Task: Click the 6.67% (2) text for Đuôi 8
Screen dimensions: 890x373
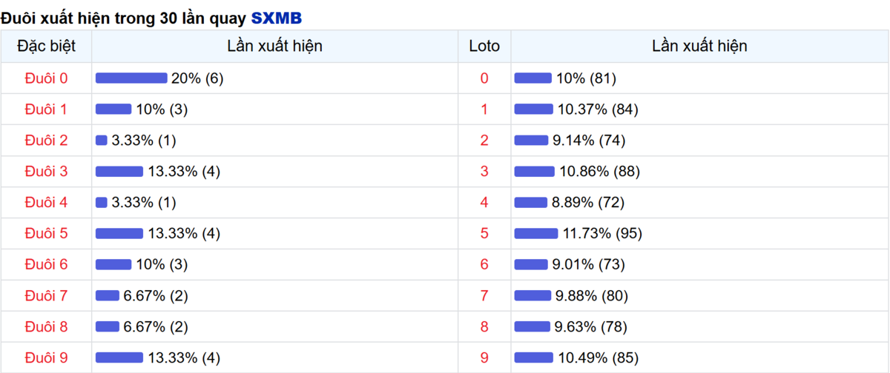Action: pos(156,327)
